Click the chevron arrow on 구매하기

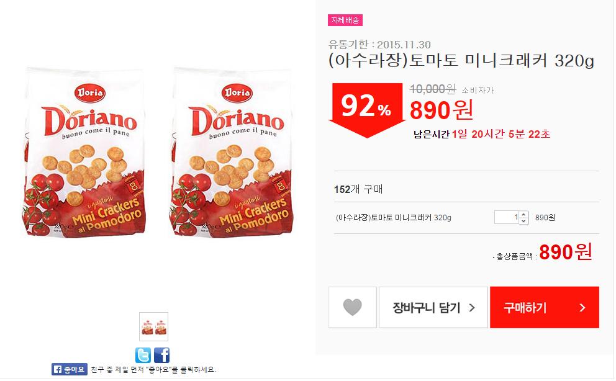point(582,308)
